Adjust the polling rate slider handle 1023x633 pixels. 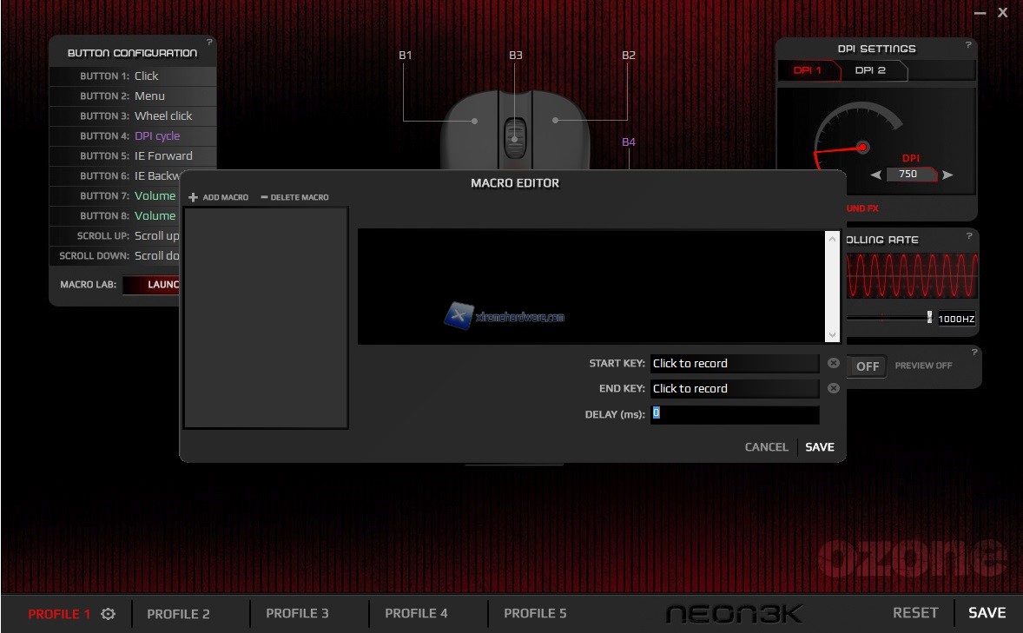(929, 318)
